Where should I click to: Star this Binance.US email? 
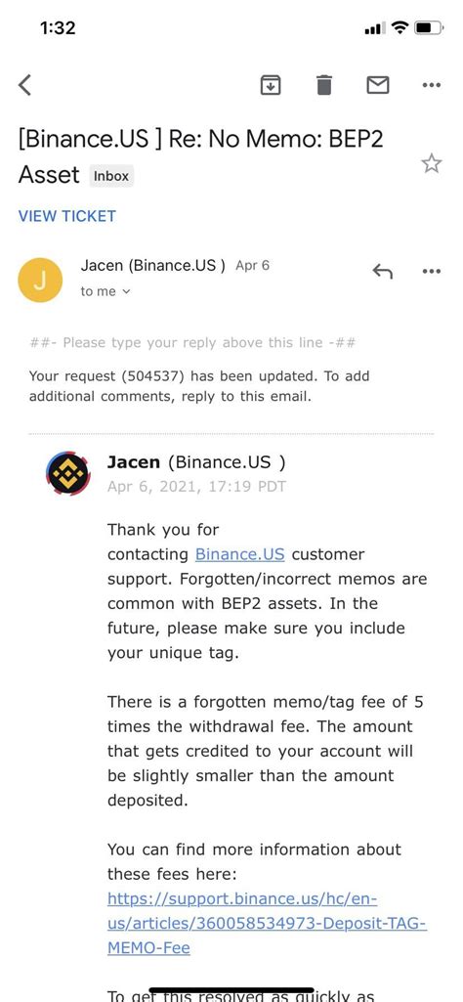(432, 163)
